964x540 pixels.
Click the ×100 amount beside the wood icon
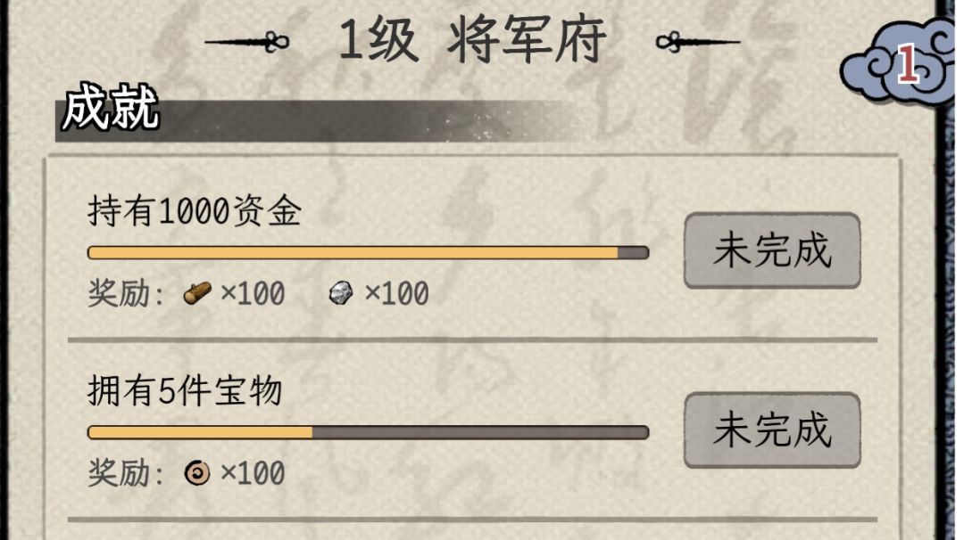(253, 292)
